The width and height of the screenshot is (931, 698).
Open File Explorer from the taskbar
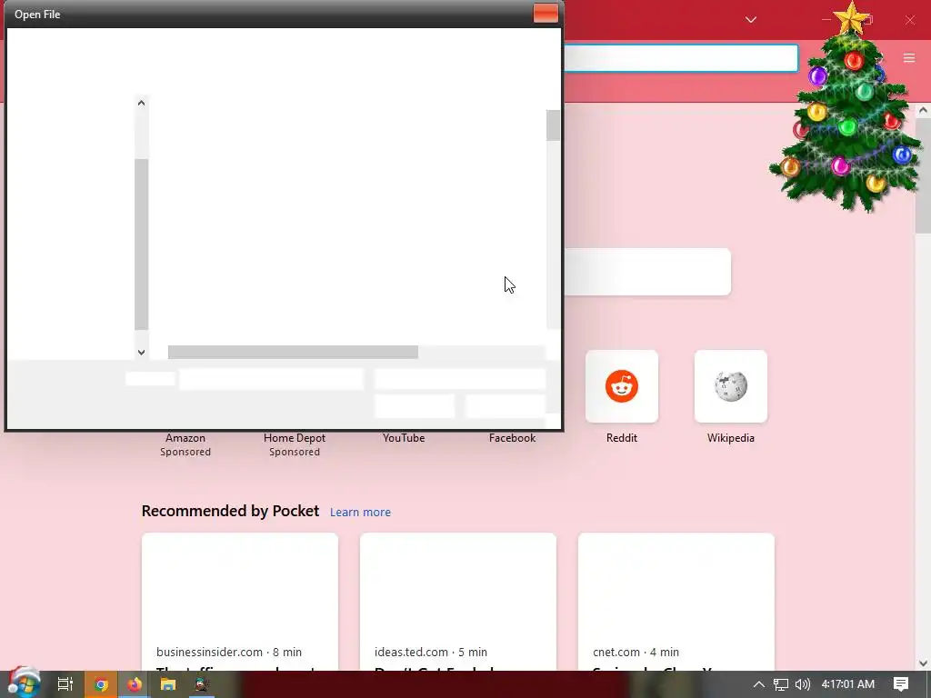(x=168, y=684)
